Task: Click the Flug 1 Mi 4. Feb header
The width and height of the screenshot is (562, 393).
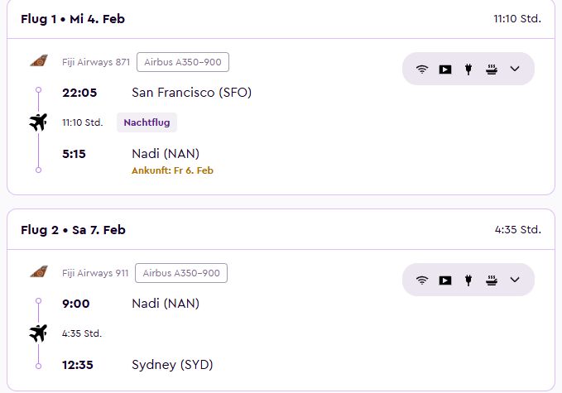Action: (x=73, y=19)
